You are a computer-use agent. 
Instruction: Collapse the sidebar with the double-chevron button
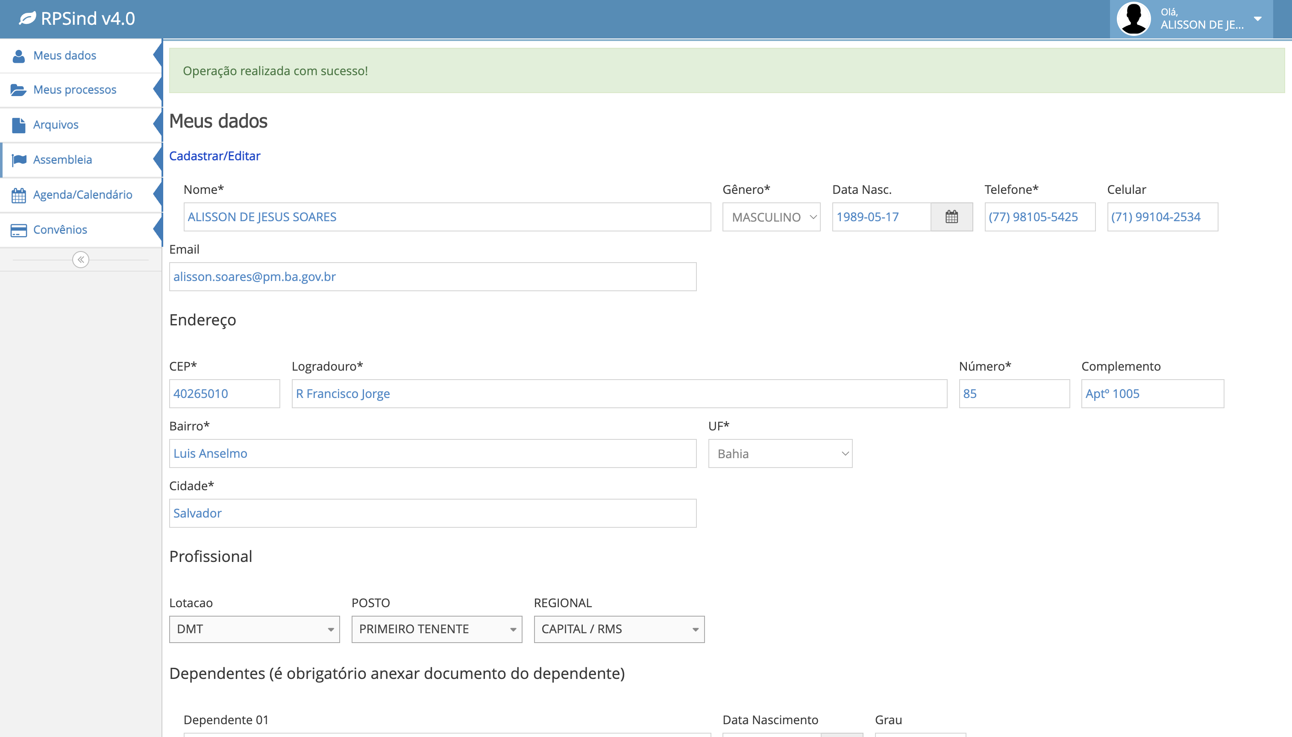pos(80,260)
